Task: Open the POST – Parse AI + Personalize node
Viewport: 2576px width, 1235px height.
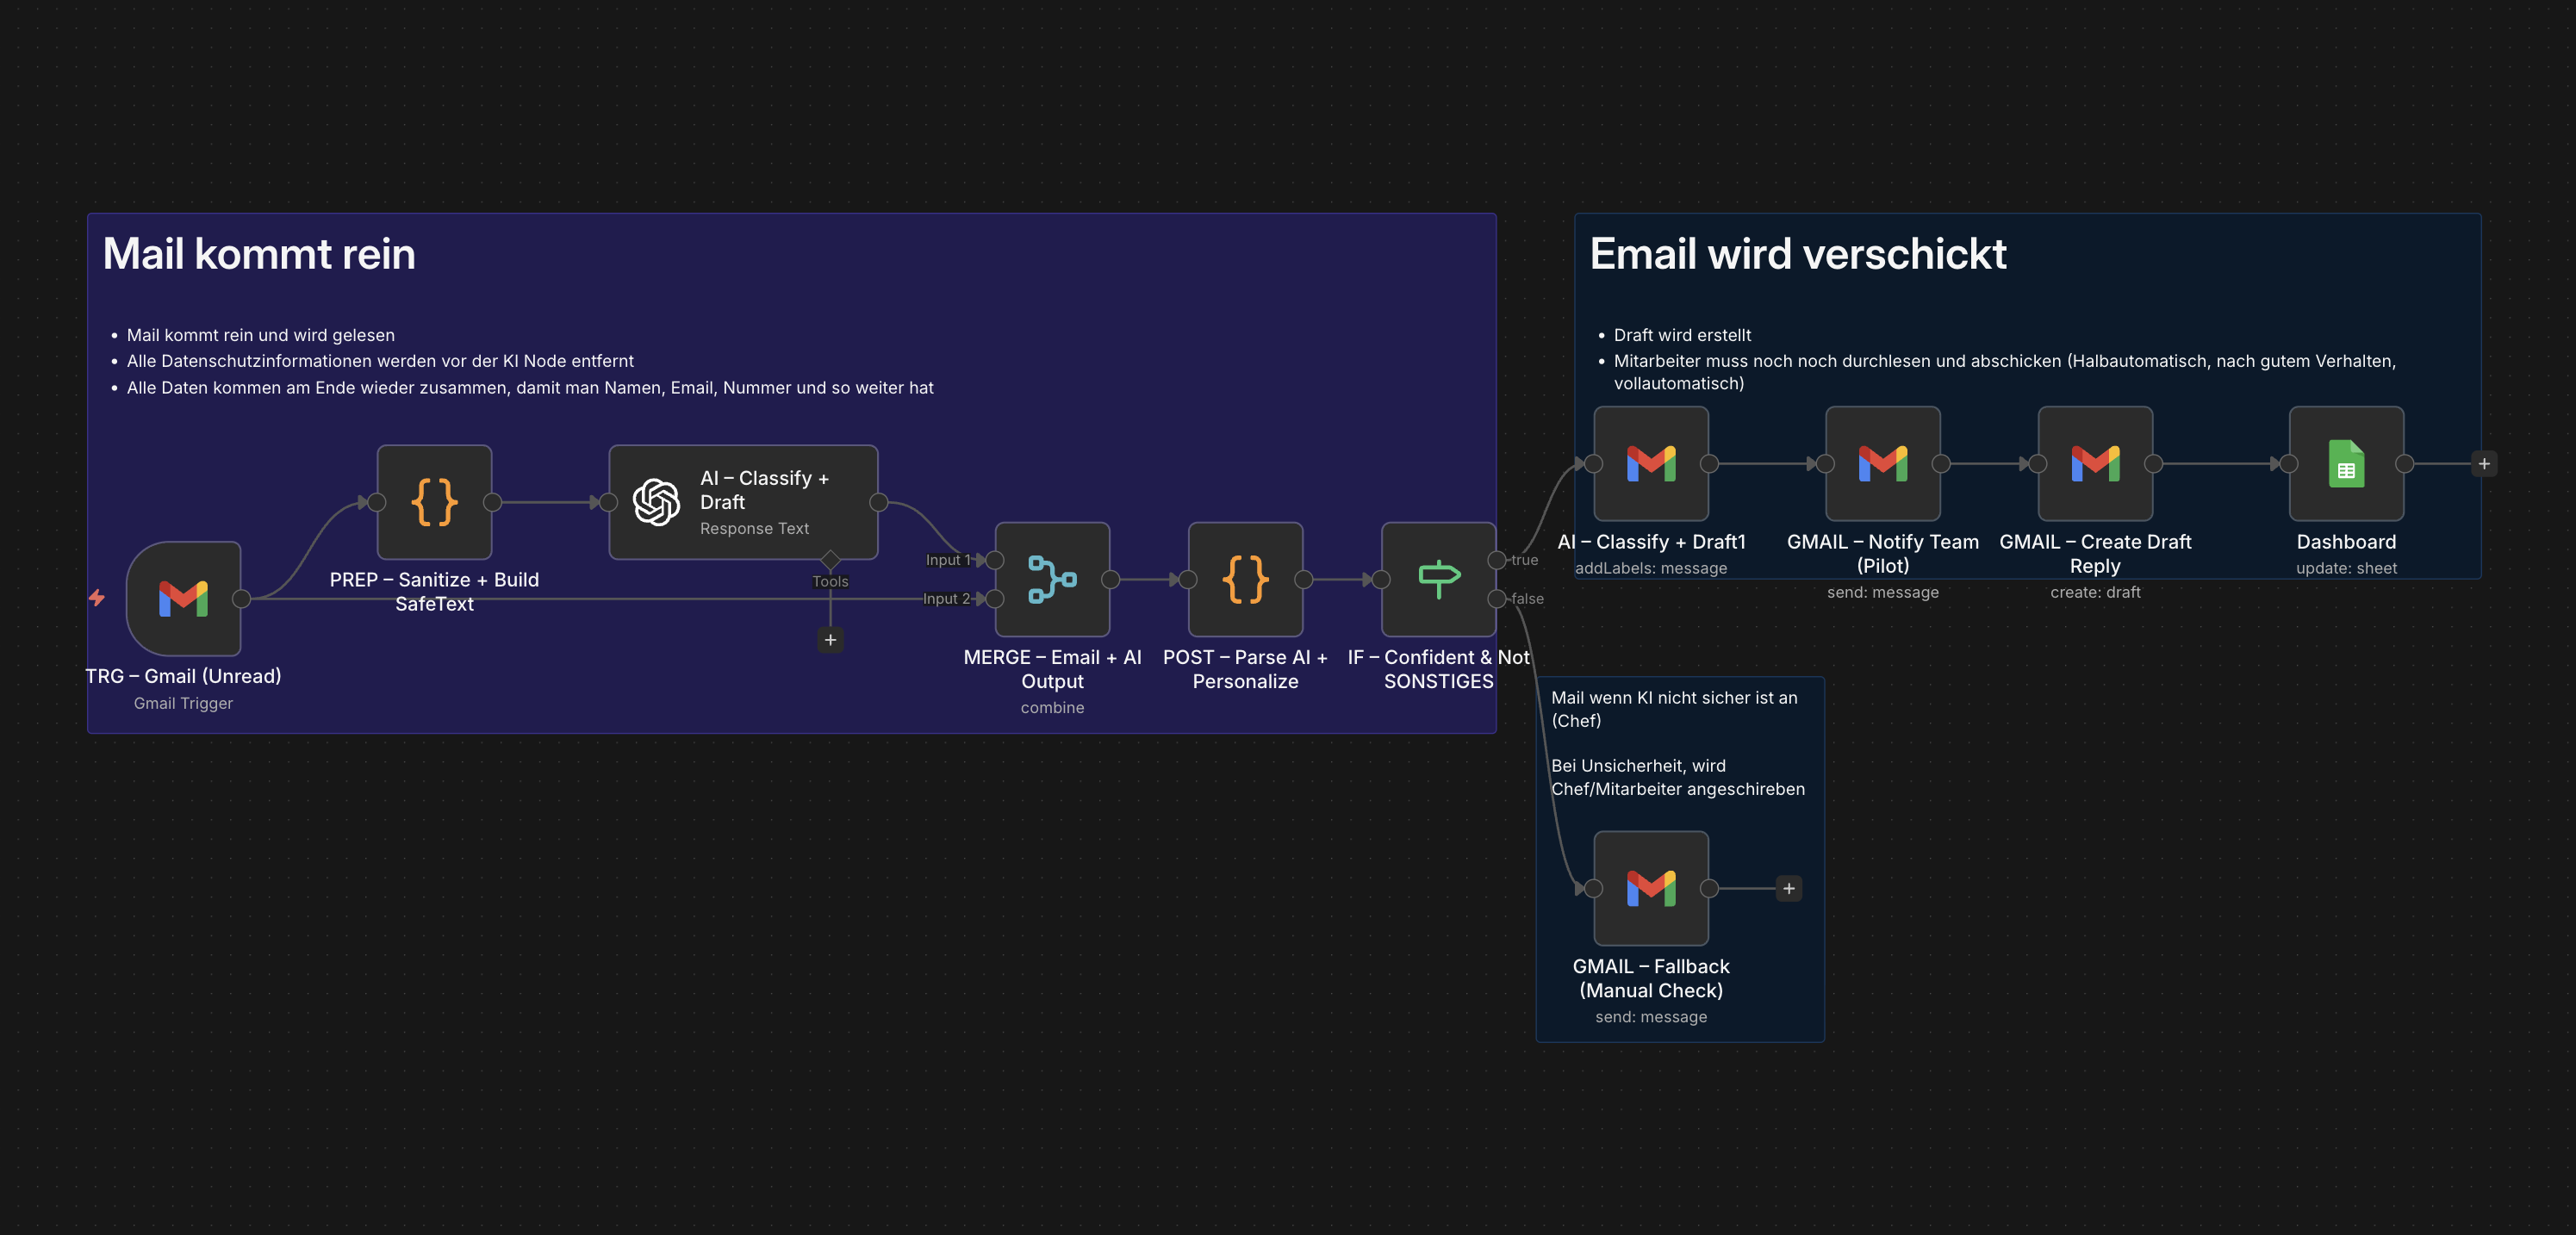Action: 1245,579
